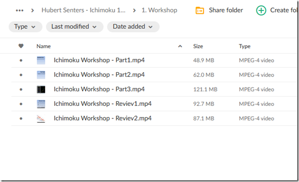Open the Type filter dropdown
Screen dimensions: 299x182
point(25,27)
